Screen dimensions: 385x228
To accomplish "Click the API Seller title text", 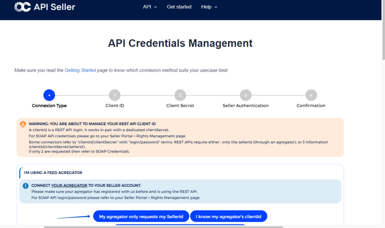I will coord(55,7).
